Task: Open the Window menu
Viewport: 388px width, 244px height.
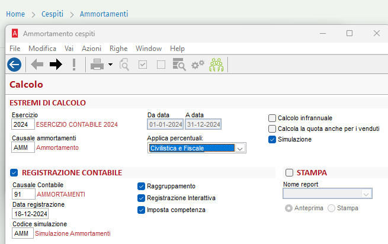Action: click(x=149, y=49)
